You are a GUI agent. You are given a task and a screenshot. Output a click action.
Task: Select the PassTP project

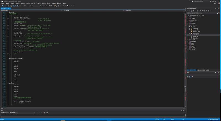[x=193, y=46]
